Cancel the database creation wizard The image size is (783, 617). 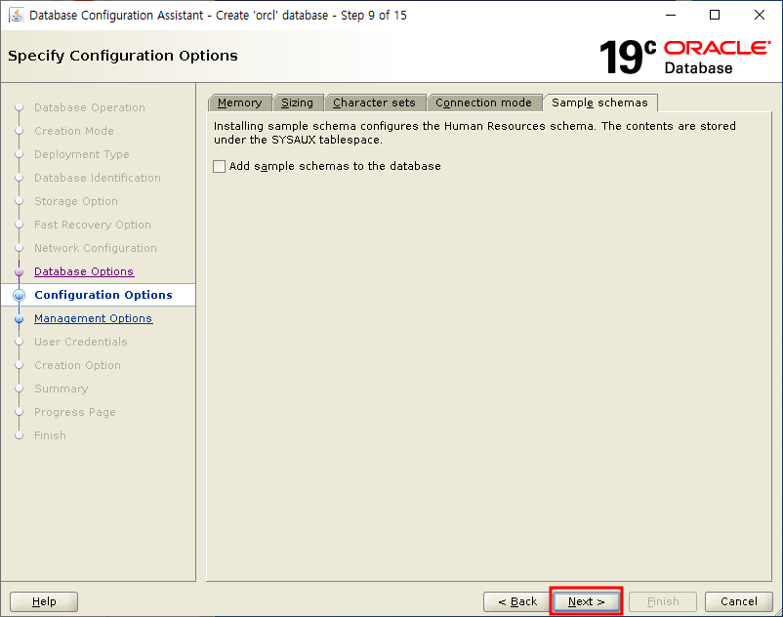tap(738, 601)
